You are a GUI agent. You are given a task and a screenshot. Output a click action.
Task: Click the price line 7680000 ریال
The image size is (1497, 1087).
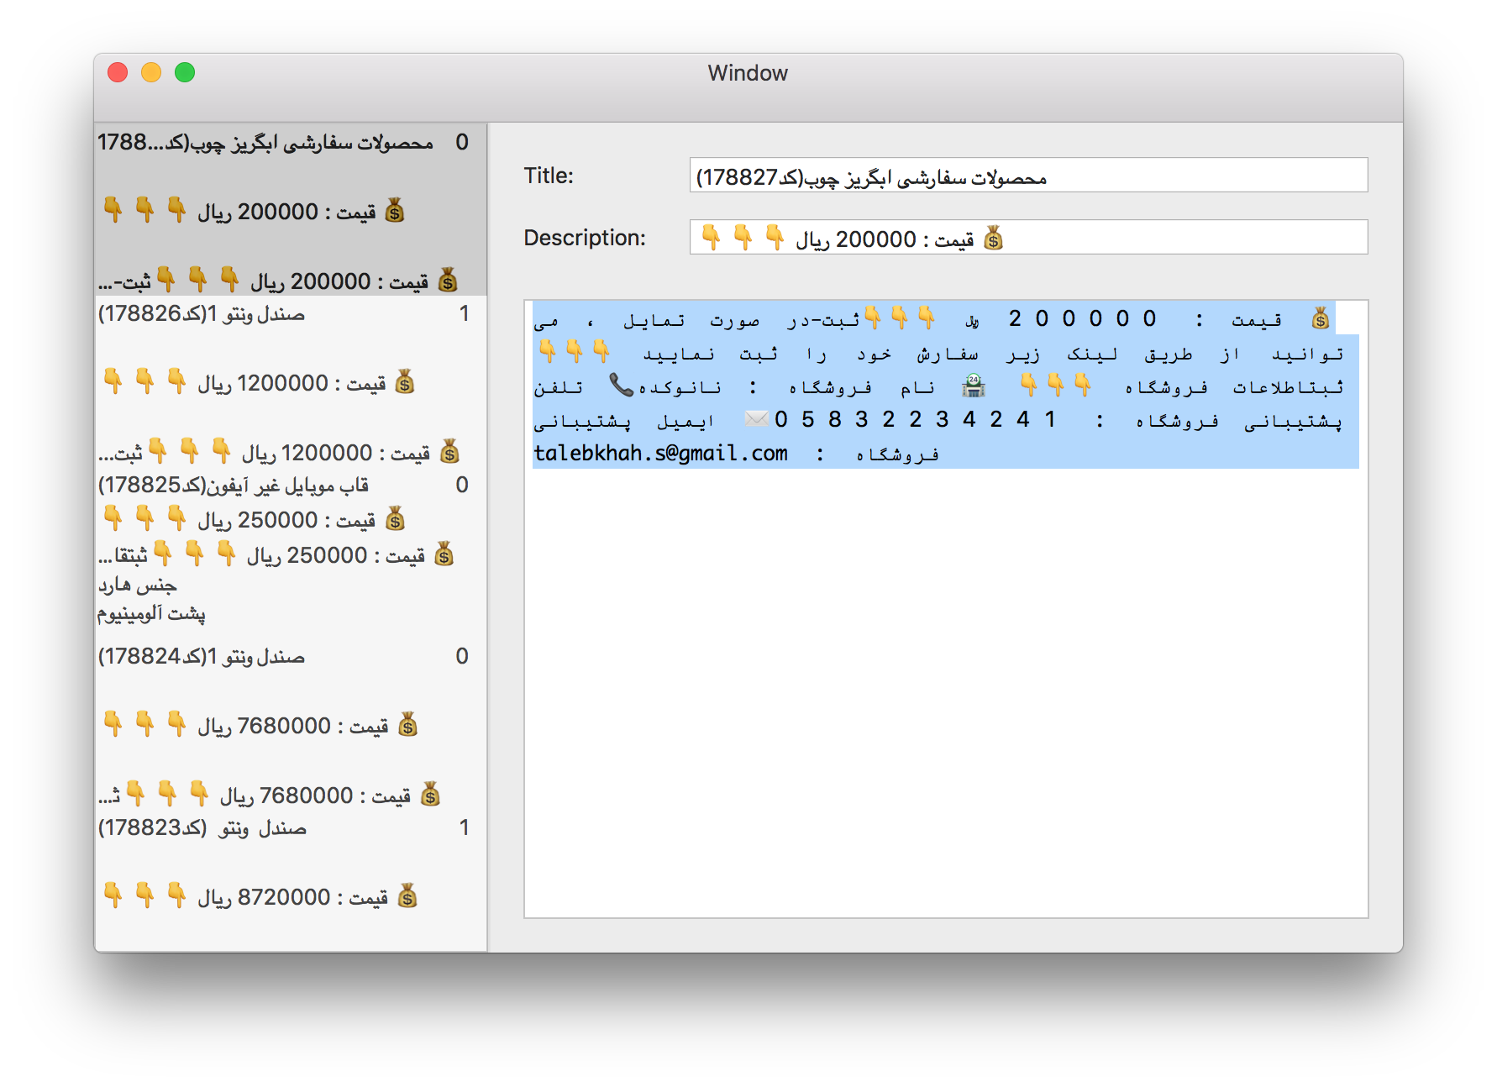click(260, 725)
